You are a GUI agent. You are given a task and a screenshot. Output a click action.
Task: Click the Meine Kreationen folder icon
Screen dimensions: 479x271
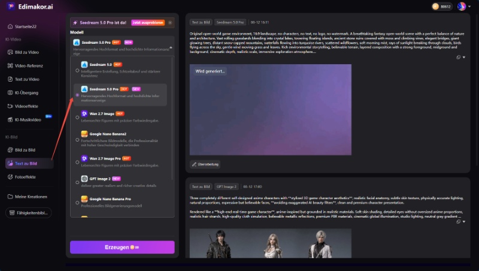click(x=10, y=197)
